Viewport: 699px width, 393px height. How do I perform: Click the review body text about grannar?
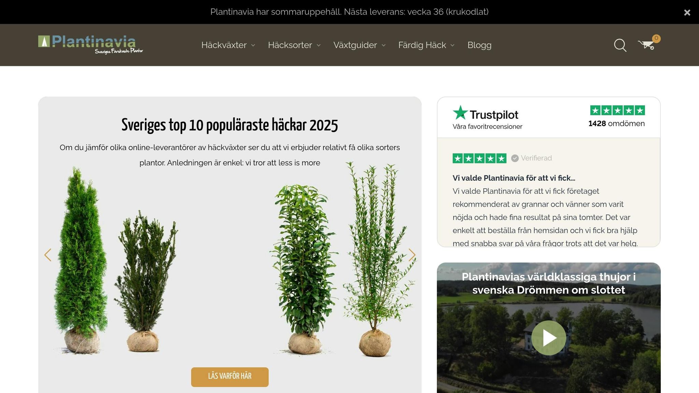point(545,217)
